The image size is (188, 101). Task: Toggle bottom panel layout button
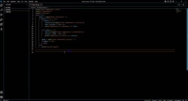tap(168, 2)
